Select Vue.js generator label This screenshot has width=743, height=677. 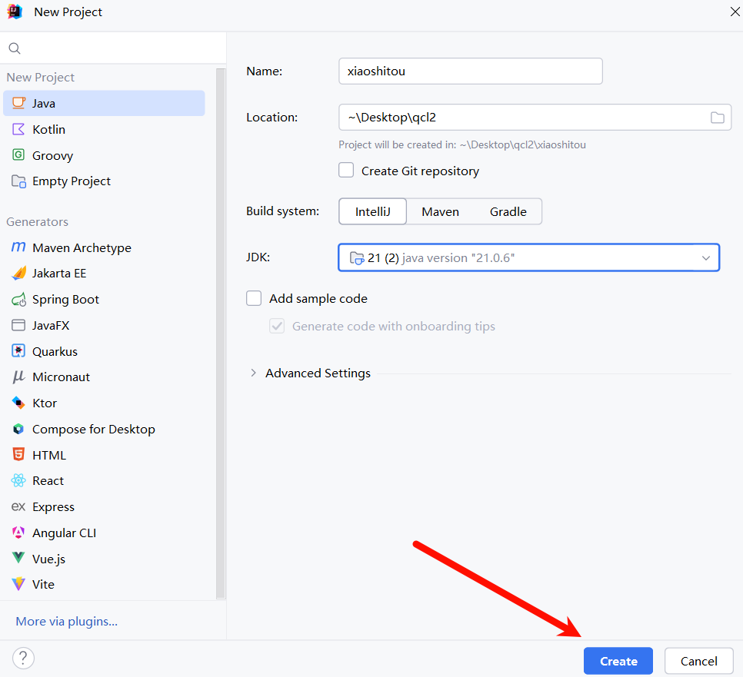point(48,559)
